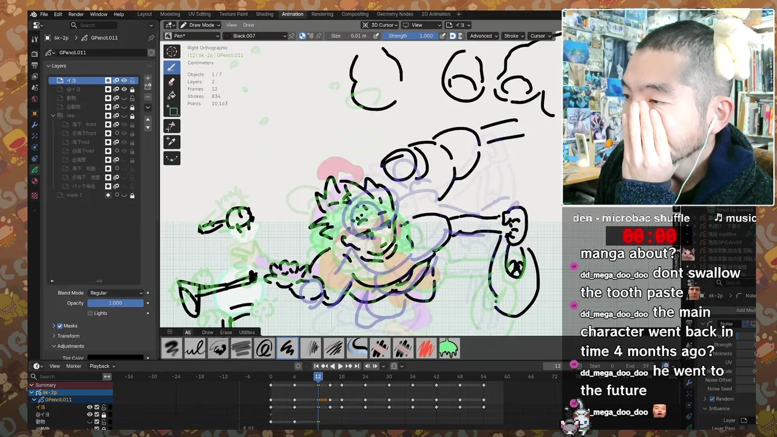The image size is (777, 437).
Task: Choose the green dripping brush thumbnail
Action: (449, 348)
